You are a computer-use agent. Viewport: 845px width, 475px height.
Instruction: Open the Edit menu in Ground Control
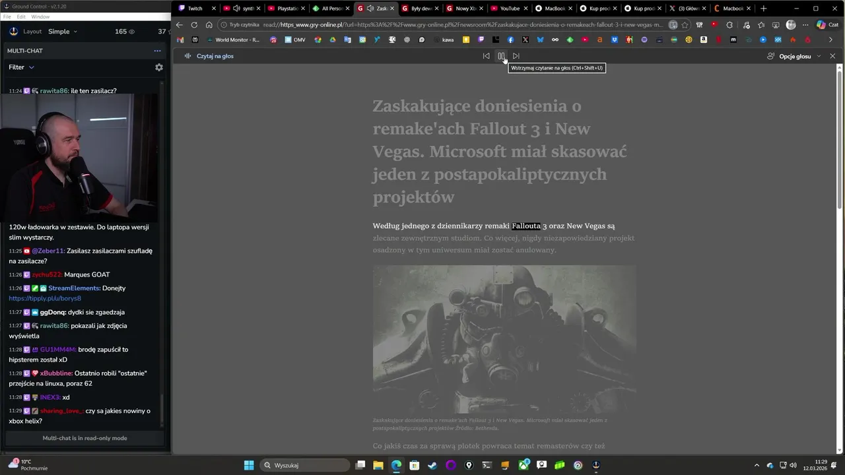point(21,16)
